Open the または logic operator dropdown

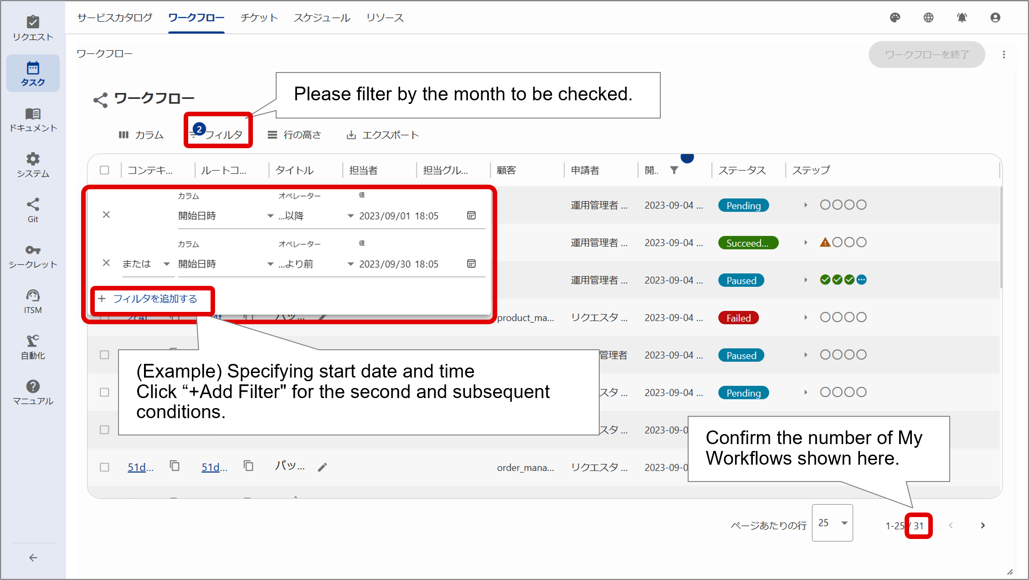pyautogui.click(x=146, y=264)
